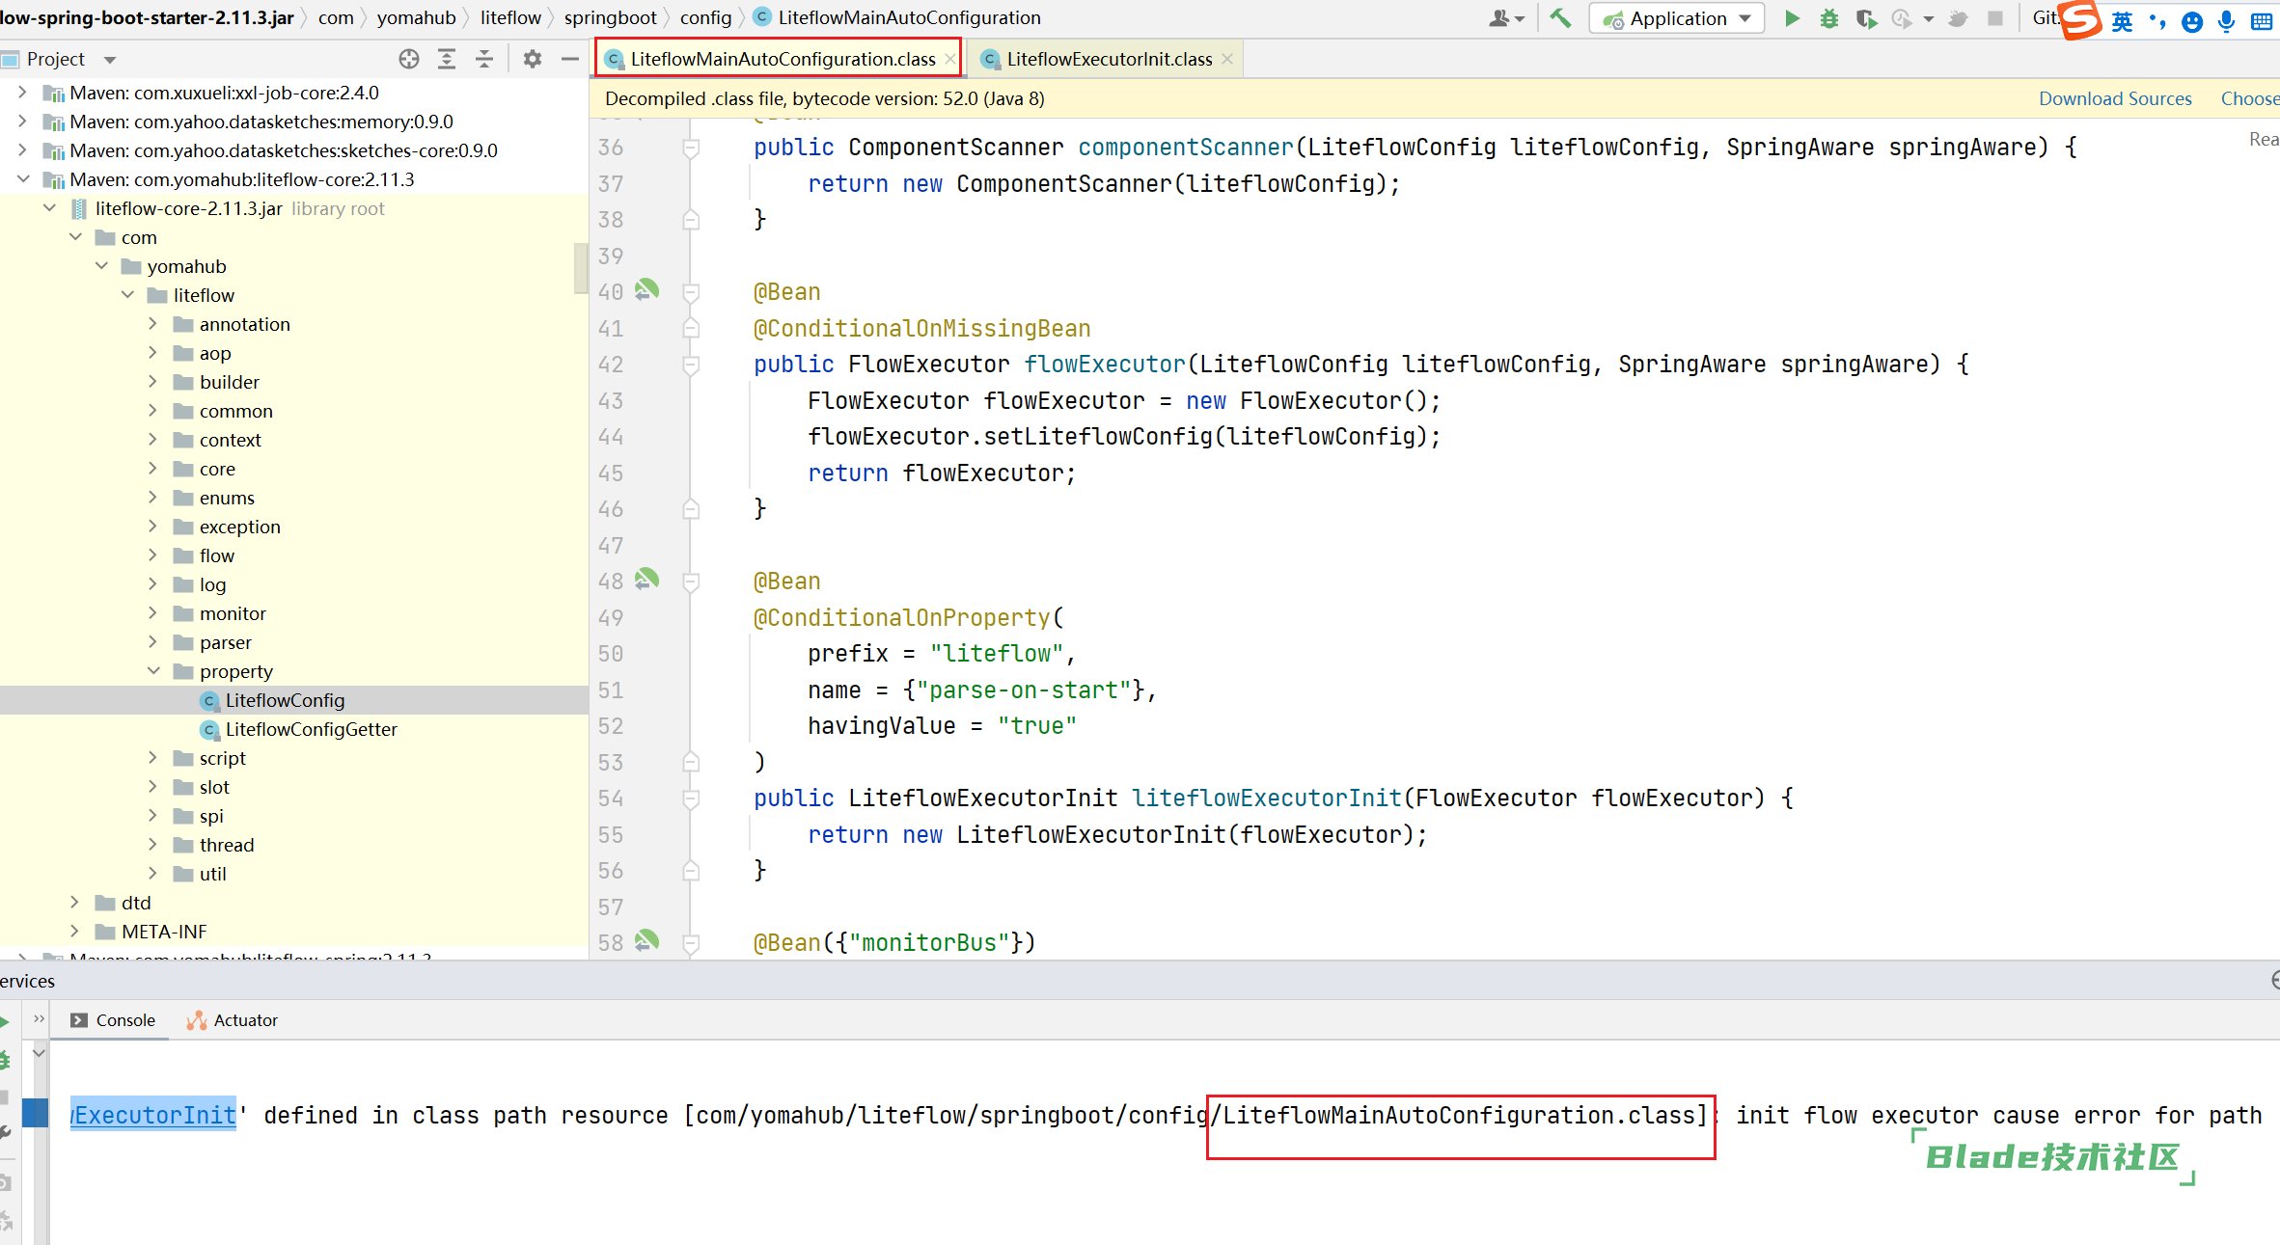Hide the Project tool window
The width and height of the screenshot is (2280, 1245).
[570, 59]
